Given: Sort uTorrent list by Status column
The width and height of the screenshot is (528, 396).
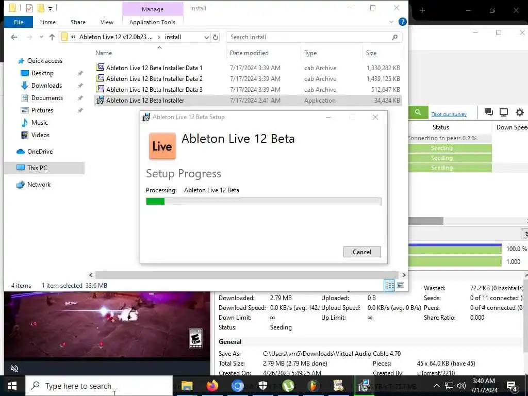Looking at the screenshot, I should pos(440,127).
